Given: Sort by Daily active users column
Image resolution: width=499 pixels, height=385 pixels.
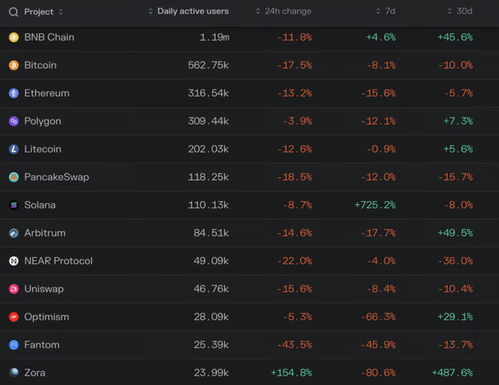Looking at the screenshot, I should 193,12.
